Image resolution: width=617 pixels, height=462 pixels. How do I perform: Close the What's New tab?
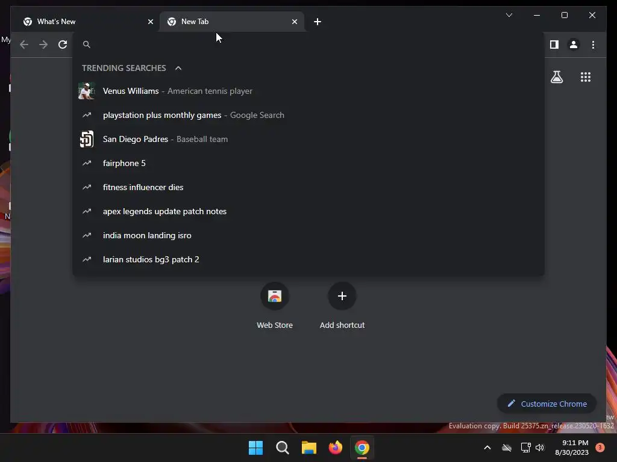click(150, 22)
